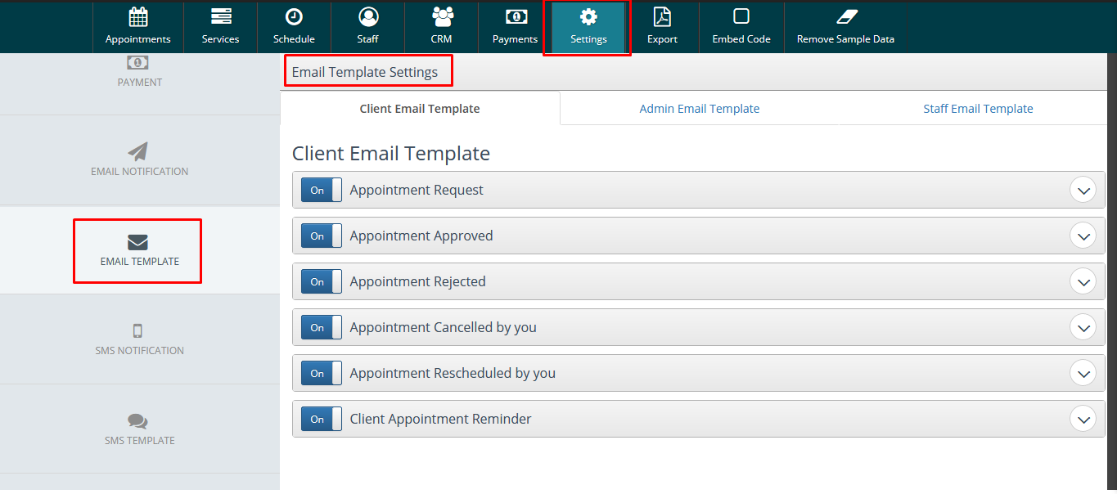The height and width of the screenshot is (494, 1117).
Task: Select the Payments menu label
Action: [515, 39]
